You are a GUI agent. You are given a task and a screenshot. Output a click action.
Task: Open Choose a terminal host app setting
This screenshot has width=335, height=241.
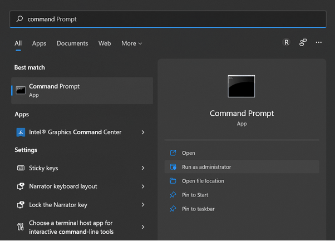tap(82, 227)
